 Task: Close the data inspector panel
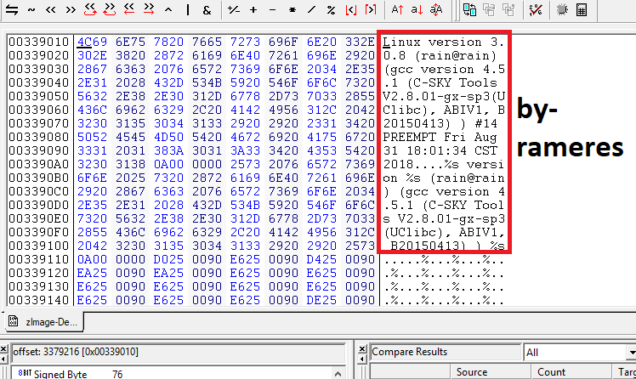click(x=3, y=349)
